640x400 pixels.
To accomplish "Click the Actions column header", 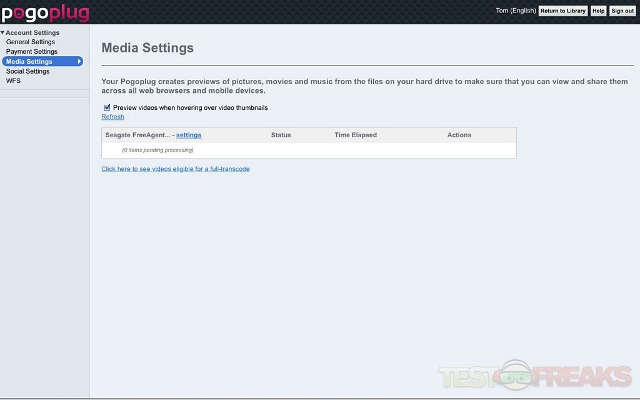I will tap(459, 135).
